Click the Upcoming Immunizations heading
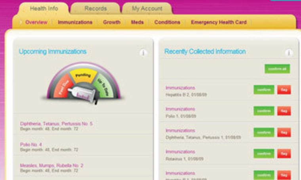 [53, 52]
